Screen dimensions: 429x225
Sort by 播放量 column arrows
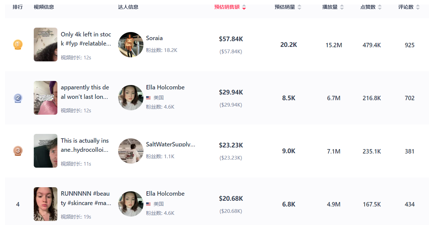tap(342, 7)
